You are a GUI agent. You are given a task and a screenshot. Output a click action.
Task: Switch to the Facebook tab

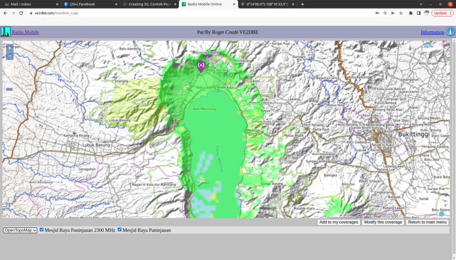[x=88, y=4]
